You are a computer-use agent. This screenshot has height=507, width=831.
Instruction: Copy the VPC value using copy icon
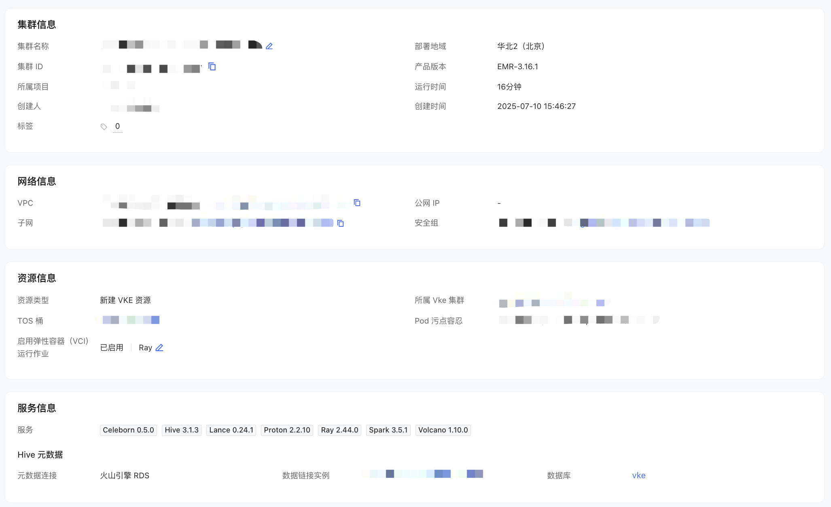357,202
